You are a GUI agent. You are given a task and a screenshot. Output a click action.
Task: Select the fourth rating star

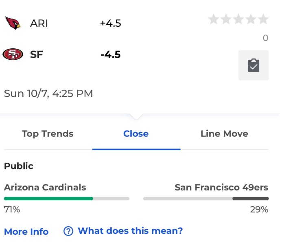click(251, 19)
